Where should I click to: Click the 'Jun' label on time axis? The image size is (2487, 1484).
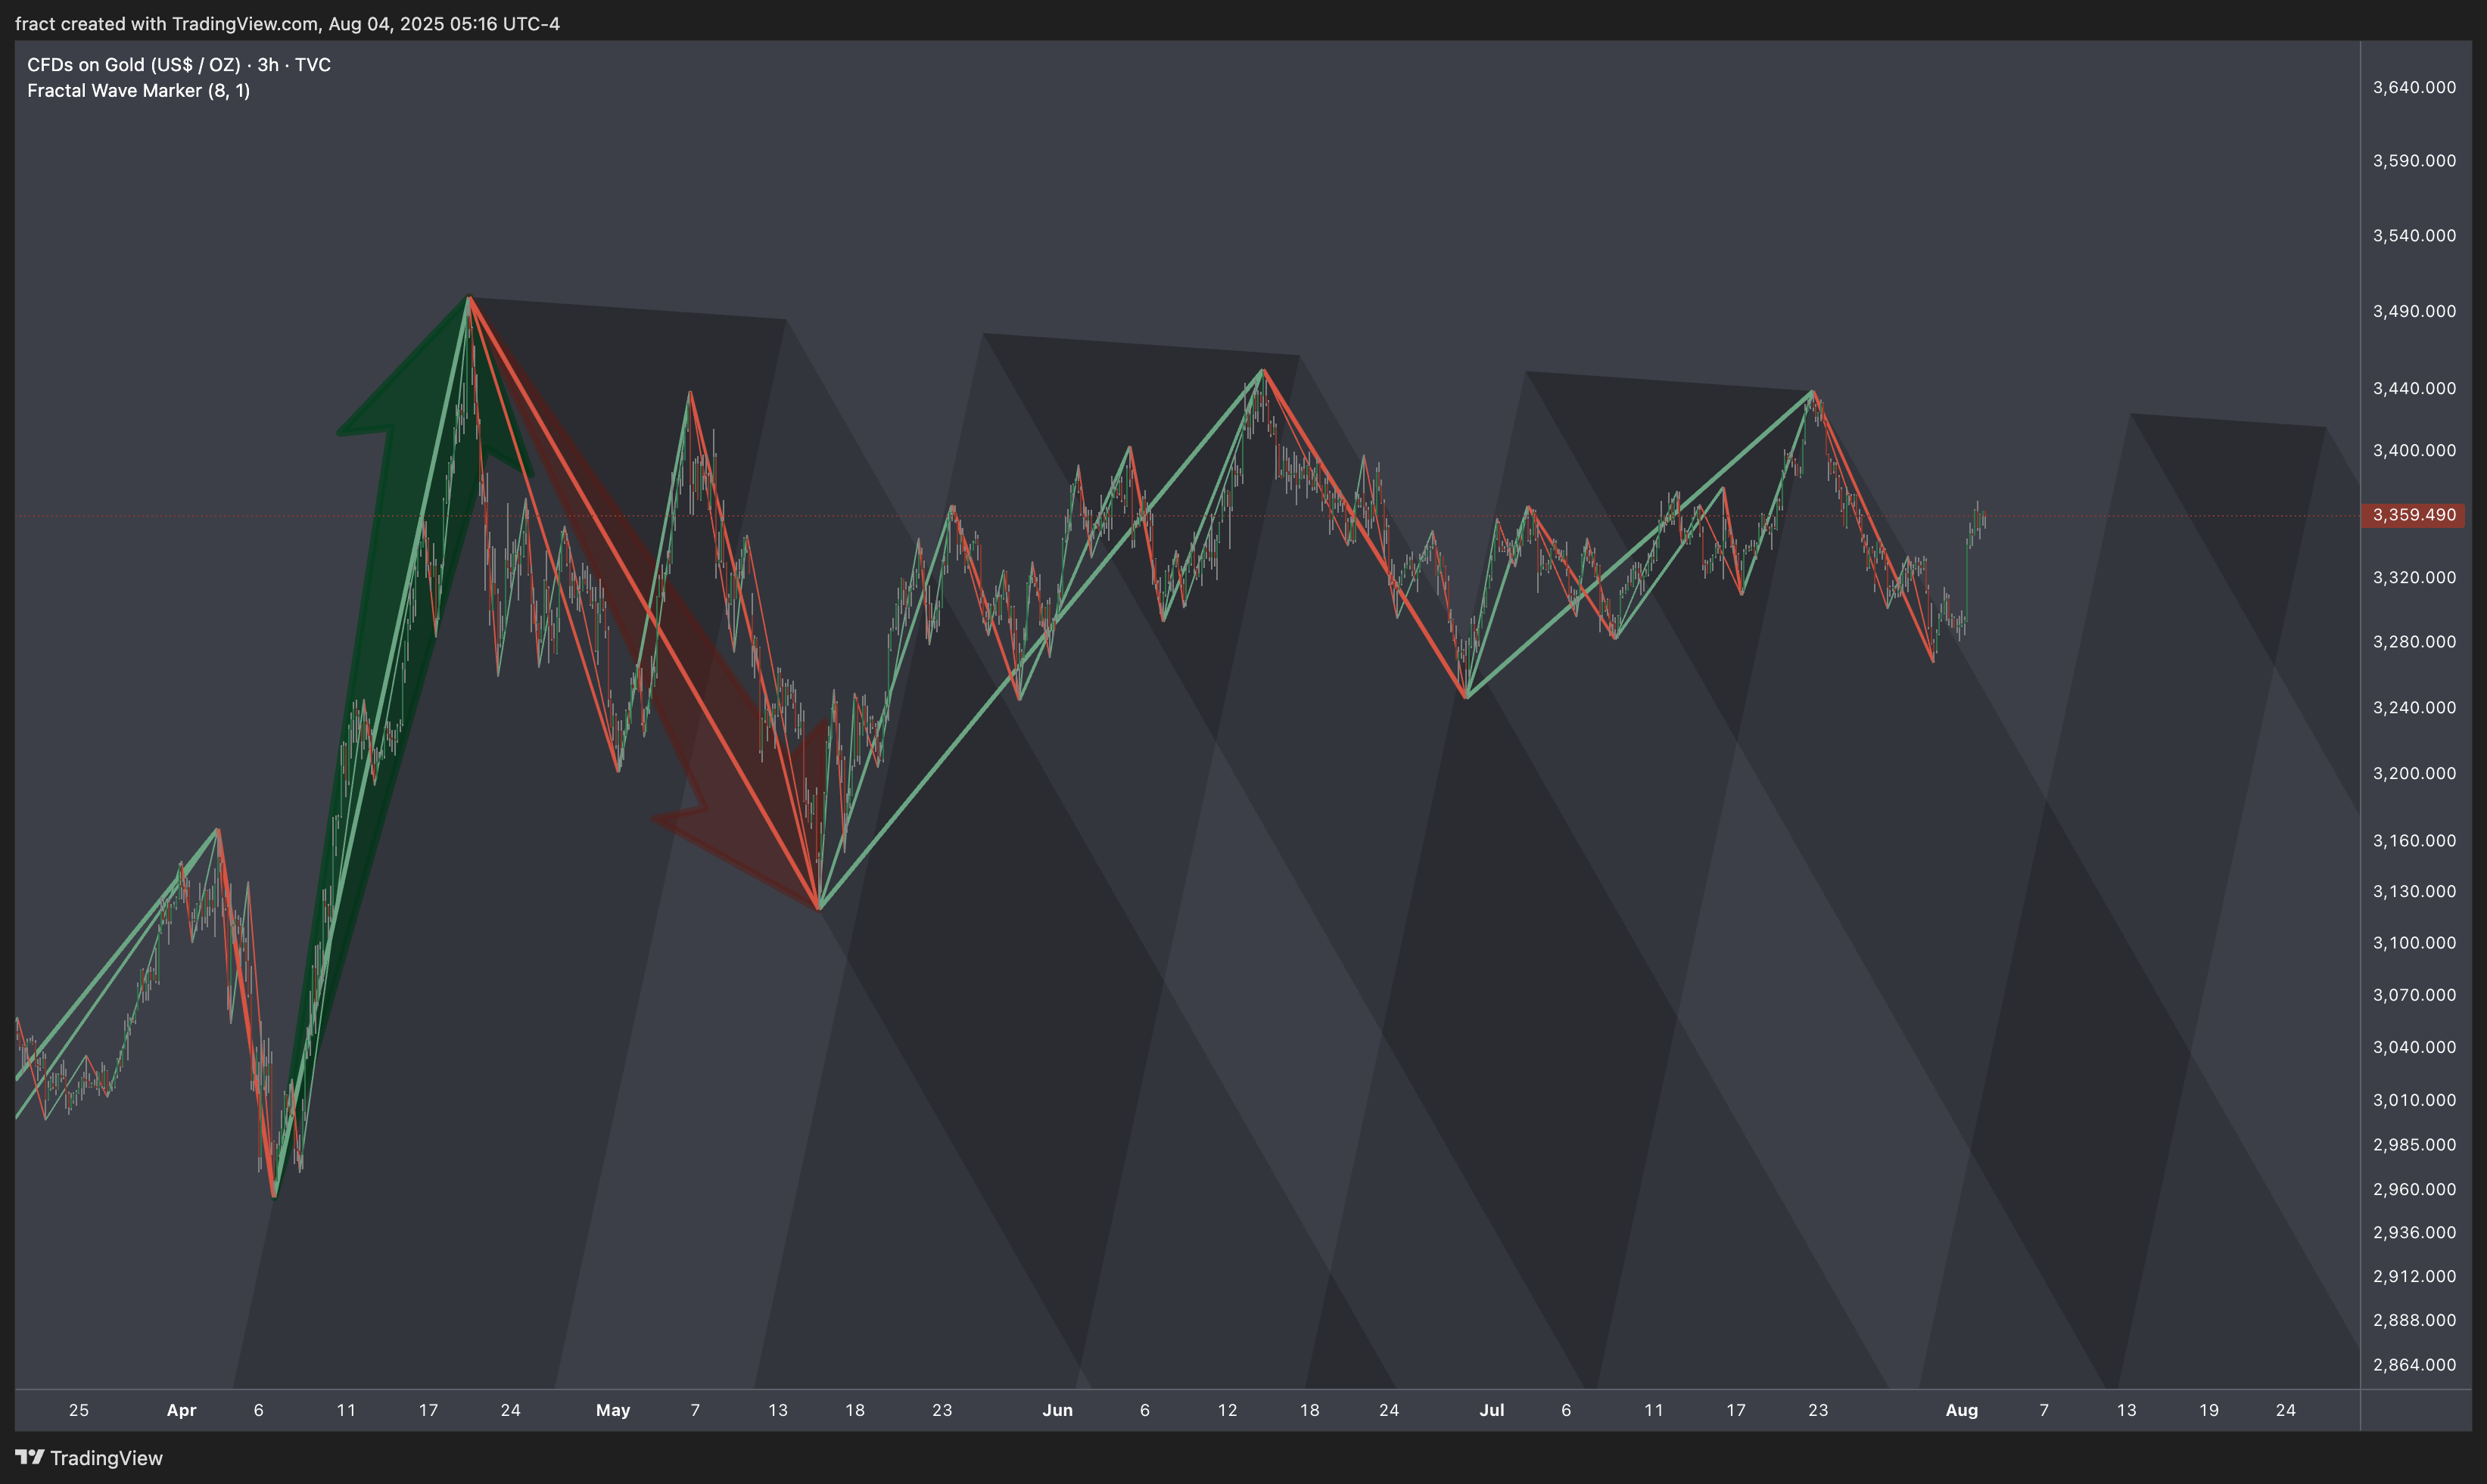(1057, 1410)
